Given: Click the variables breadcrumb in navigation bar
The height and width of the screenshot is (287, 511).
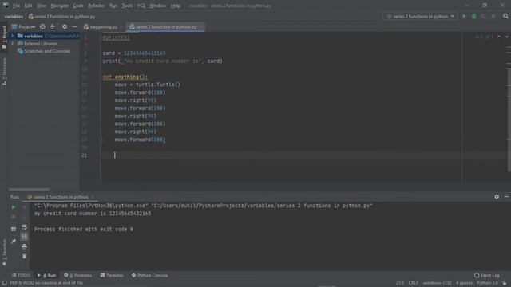Looking at the screenshot, I should [14, 16].
